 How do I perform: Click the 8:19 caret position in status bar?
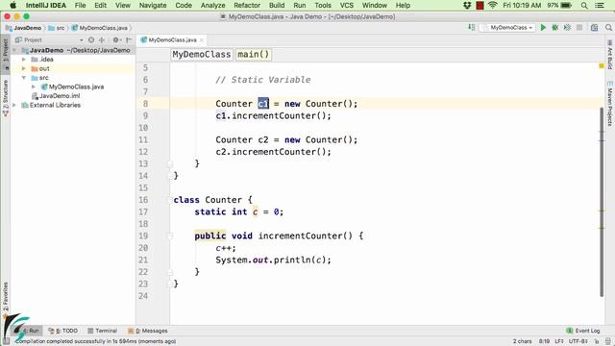point(544,342)
